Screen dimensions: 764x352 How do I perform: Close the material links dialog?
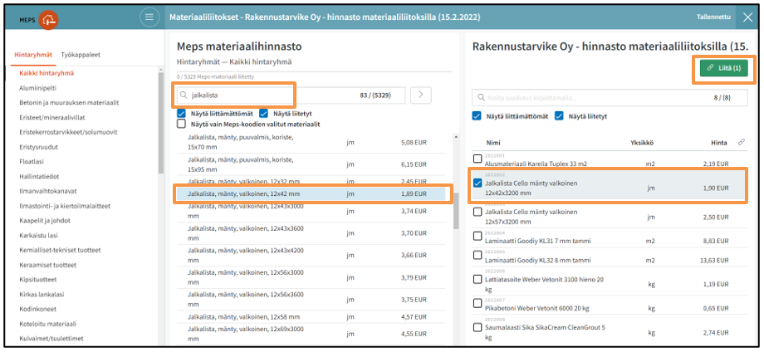[x=748, y=17]
